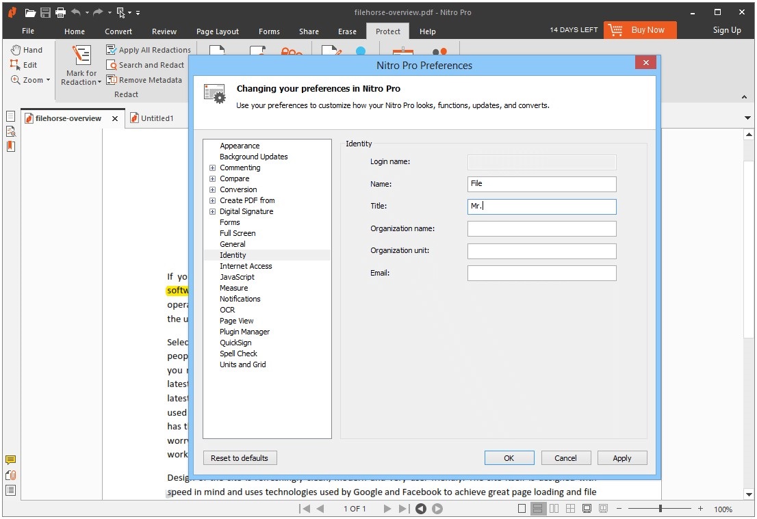Select continuous page view icon

537,508
